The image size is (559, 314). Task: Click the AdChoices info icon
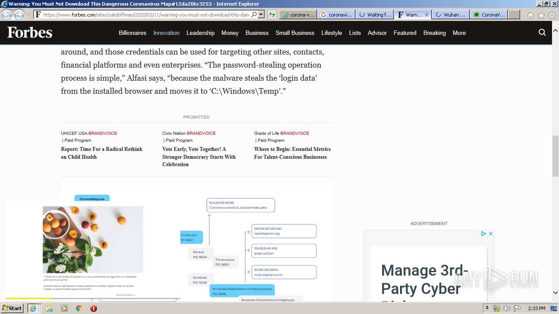tap(483, 234)
